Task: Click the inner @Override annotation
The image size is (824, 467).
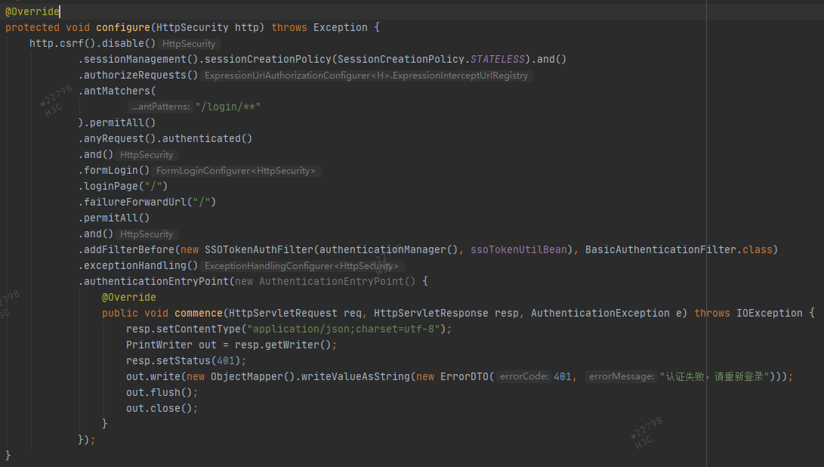Action: click(128, 297)
